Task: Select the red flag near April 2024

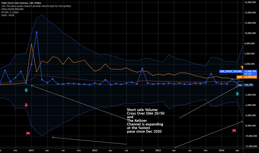Action: pyautogui.click(x=234, y=131)
